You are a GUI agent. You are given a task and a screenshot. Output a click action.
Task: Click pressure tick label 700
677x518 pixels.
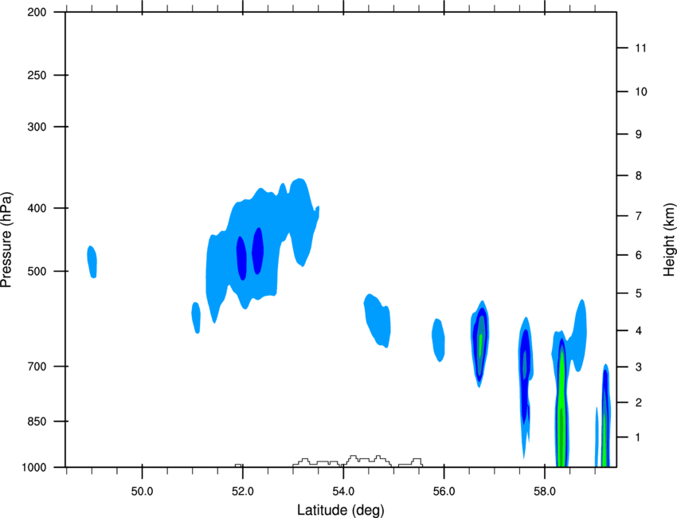coord(37,367)
